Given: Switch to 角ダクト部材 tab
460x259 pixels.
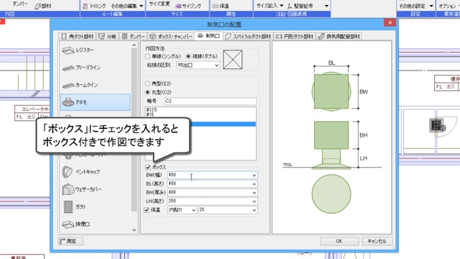Looking at the screenshot, I should pyautogui.click(x=78, y=37).
